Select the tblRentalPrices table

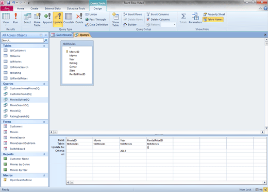(x=19, y=78)
